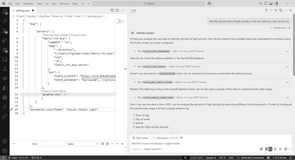Expand the kusto_list_tables tool call
This screenshot has height=160, width=295.
pos(135,66)
